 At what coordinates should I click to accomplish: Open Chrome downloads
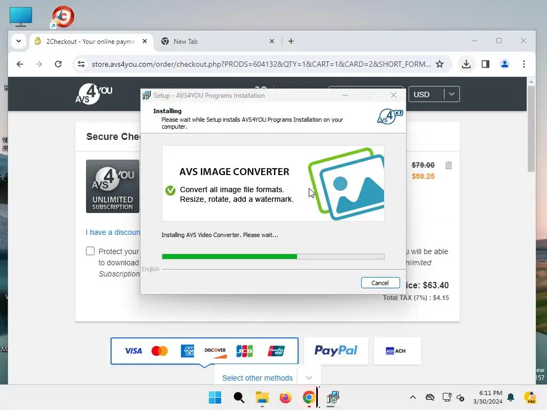pyautogui.click(x=466, y=64)
